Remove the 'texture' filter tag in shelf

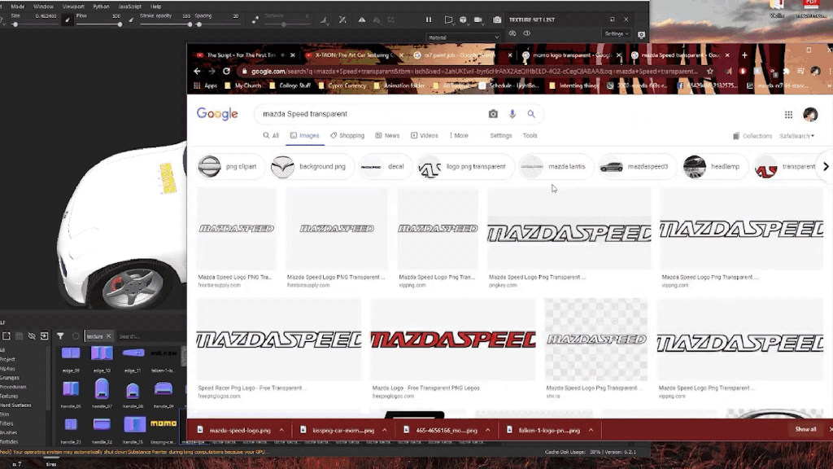point(108,335)
